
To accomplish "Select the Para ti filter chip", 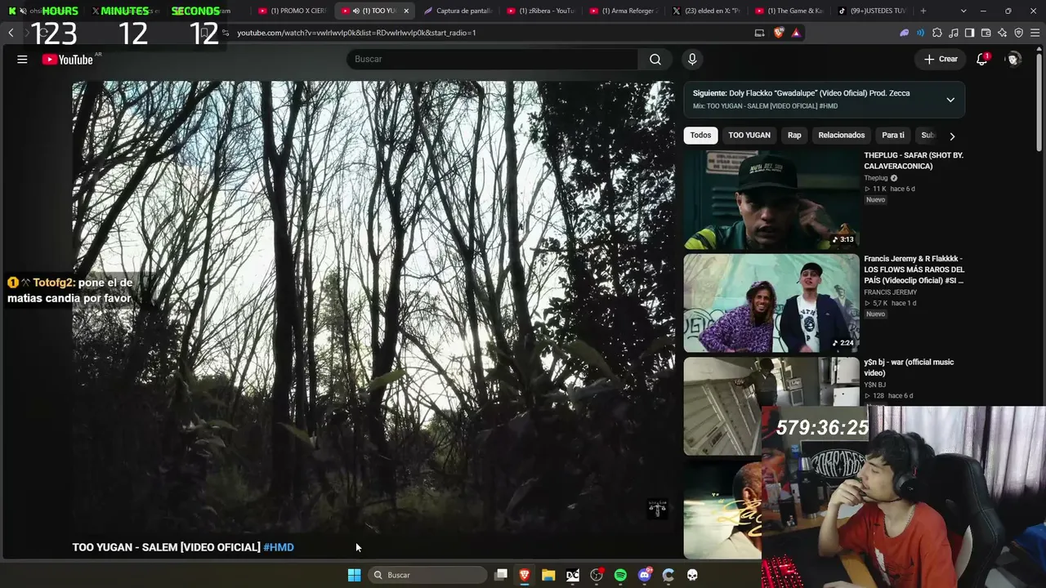I will (893, 136).
